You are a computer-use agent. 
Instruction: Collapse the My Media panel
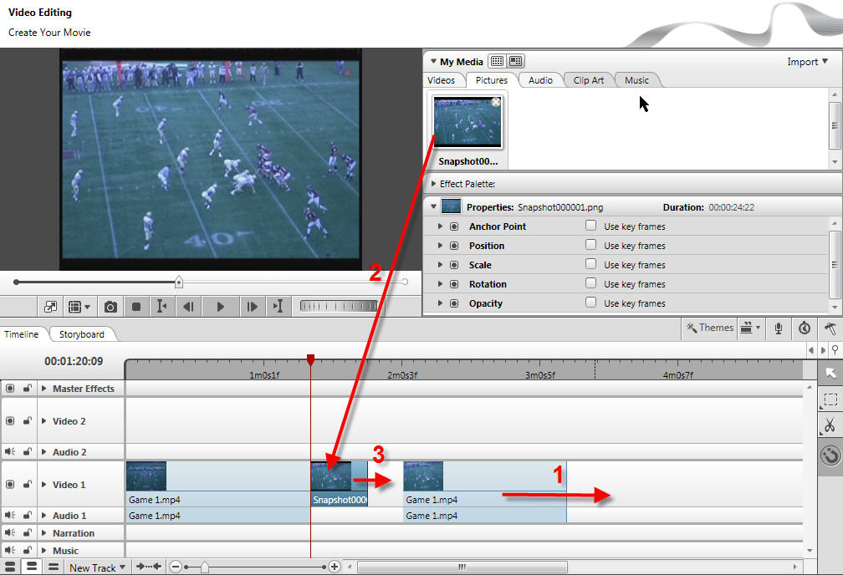[x=433, y=62]
